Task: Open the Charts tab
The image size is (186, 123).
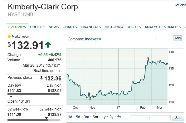Action: (70, 27)
